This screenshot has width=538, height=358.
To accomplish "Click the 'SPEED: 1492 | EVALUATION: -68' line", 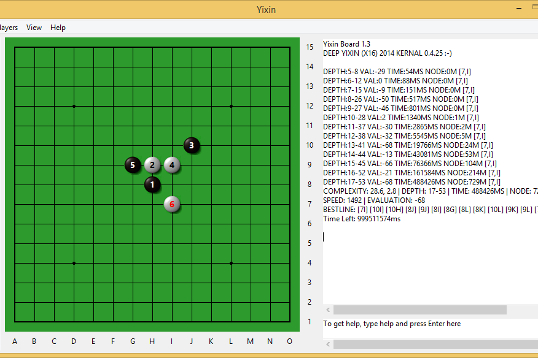I will coord(374,200).
